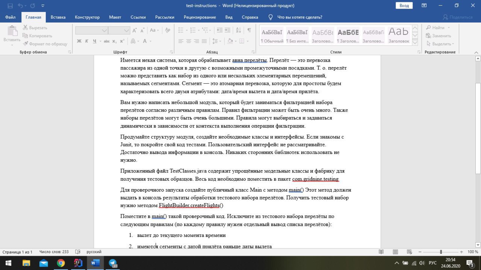481x270 pixels.
Task: Align text to the left
Action: pos(181,41)
